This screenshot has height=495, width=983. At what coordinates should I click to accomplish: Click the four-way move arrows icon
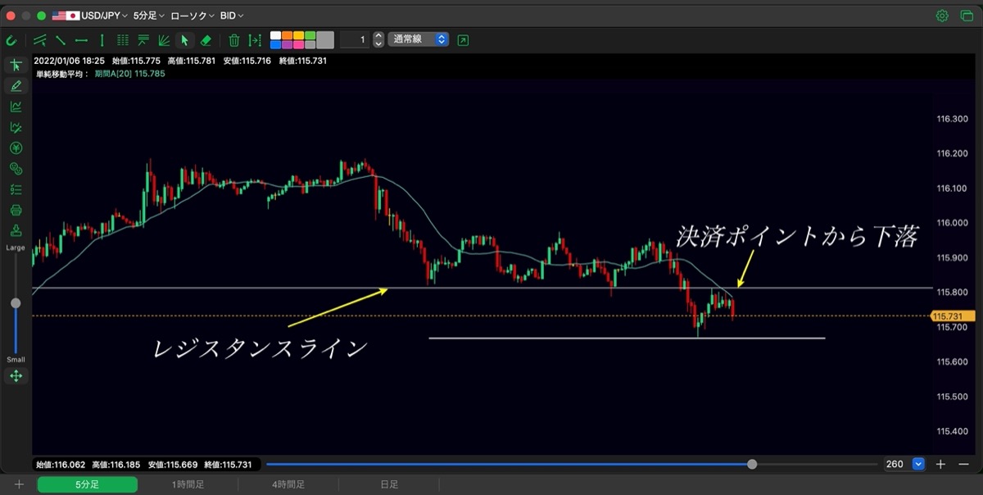(16, 376)
